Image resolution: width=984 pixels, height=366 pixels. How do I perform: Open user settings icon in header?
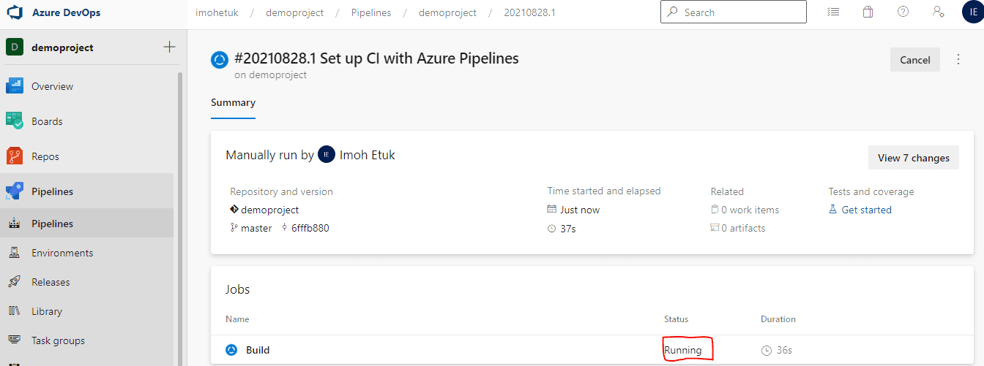(938, 12)
